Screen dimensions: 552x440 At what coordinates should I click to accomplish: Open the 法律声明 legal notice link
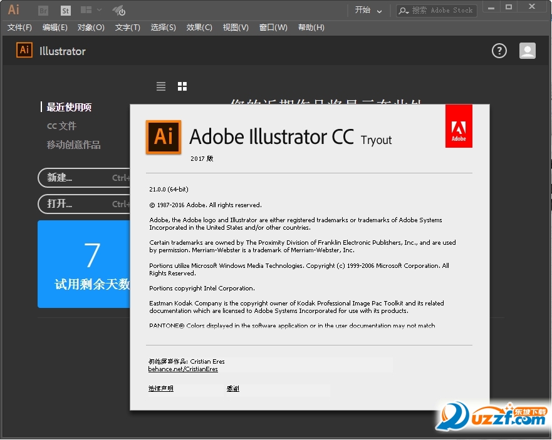(x=161, y=388)
